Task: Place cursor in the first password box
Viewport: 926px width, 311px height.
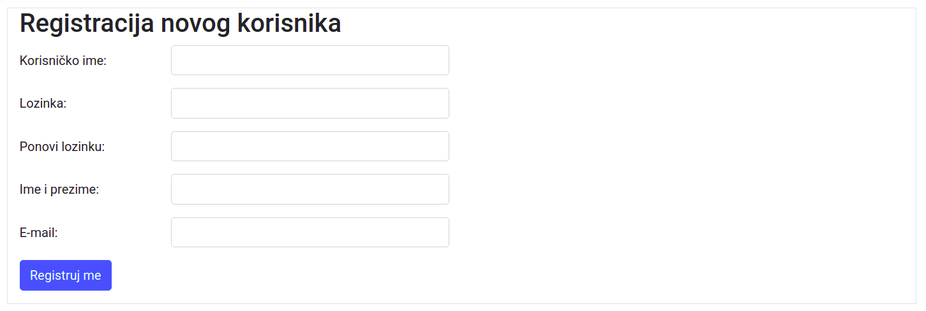Action: 310,103
